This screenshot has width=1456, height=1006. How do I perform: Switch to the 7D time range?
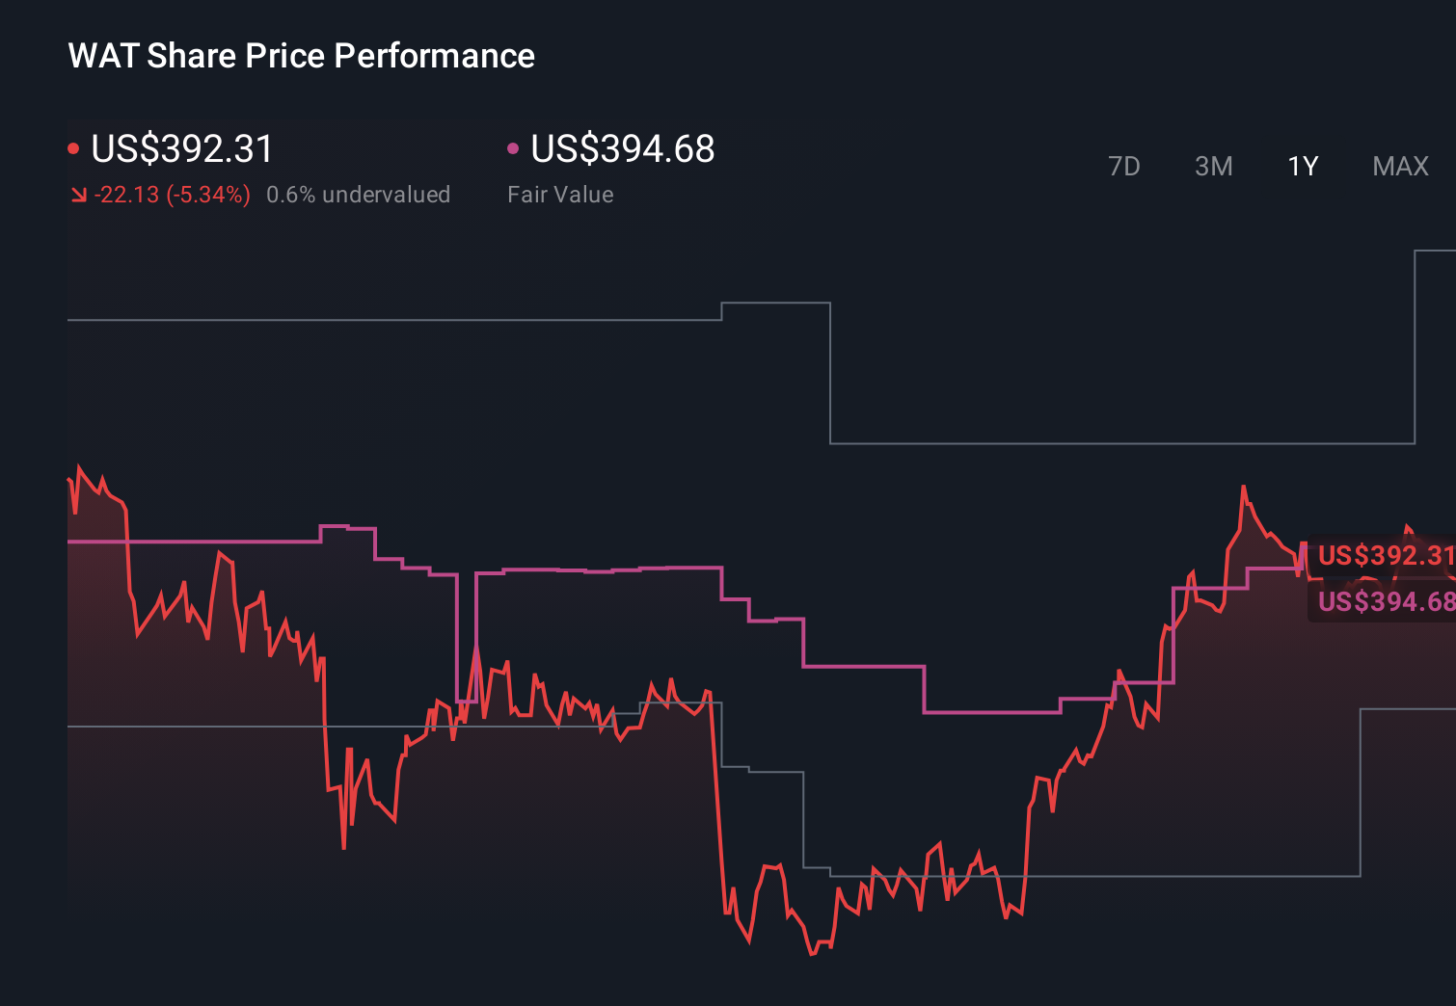(1124, 166)
